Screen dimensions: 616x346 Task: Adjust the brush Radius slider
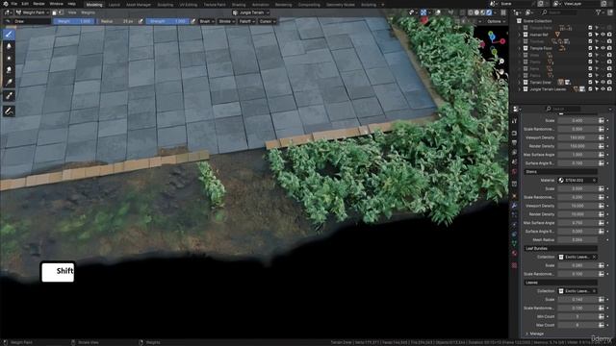(116, 21)
